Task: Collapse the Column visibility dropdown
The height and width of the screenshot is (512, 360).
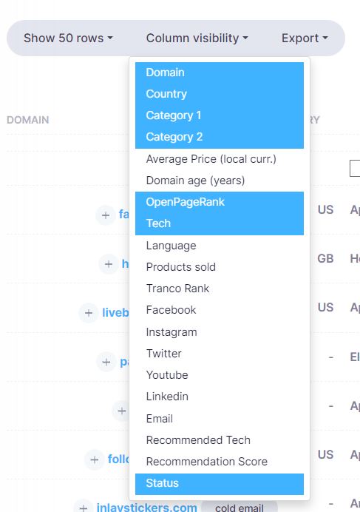Action: pos(197,38)
